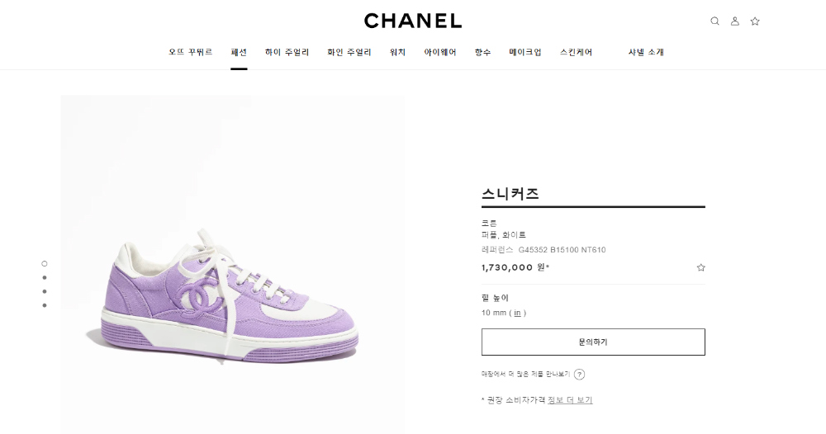Open the question mark help icon
This screenshot has height=434, width=826.
coord(580,375)
